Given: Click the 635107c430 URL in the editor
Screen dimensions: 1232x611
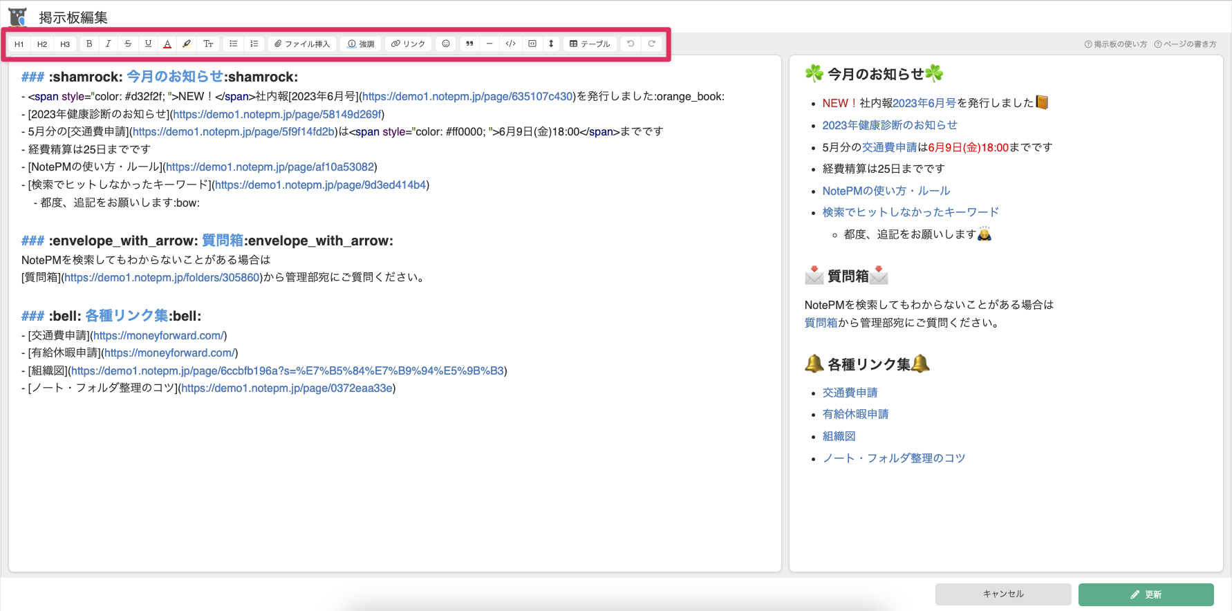Looking at the screenshot, I should pos(468,97).
